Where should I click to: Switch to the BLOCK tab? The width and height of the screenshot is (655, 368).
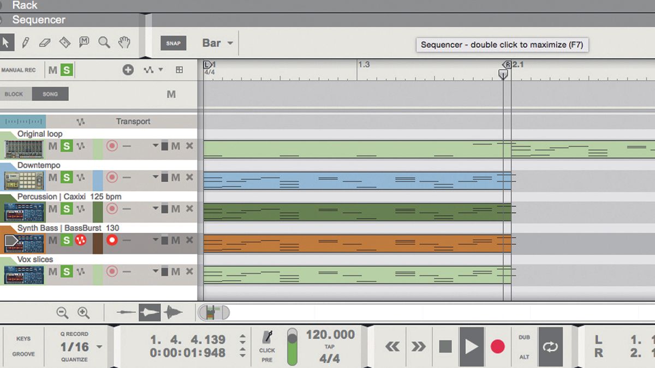[13, 94]
